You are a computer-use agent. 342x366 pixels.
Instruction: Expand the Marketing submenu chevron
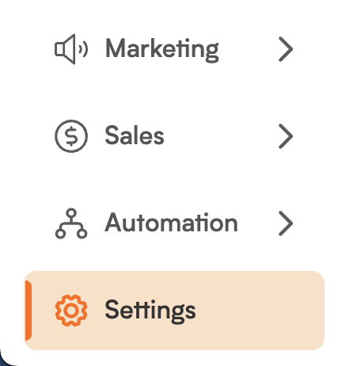[x=286, y=49]
